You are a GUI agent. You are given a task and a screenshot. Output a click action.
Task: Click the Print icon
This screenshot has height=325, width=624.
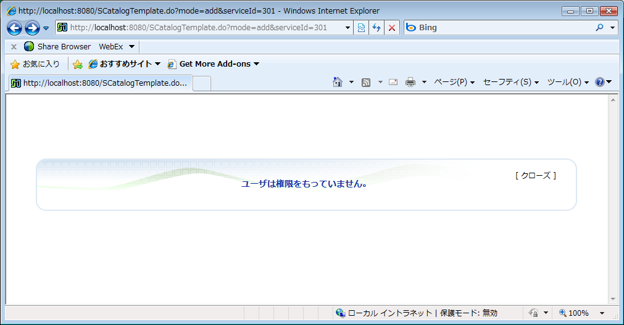tap(410, 83)
